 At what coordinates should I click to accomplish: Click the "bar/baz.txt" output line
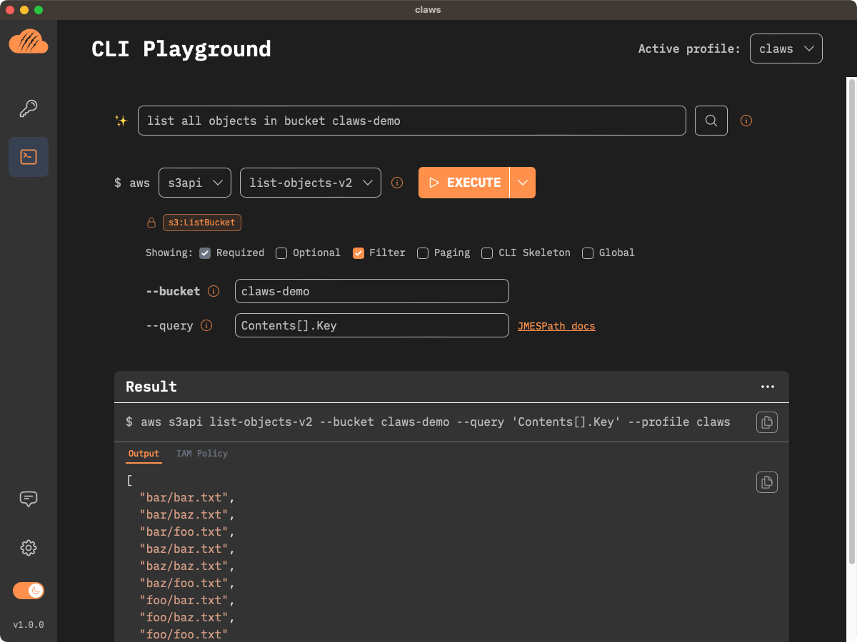point(187,514)
